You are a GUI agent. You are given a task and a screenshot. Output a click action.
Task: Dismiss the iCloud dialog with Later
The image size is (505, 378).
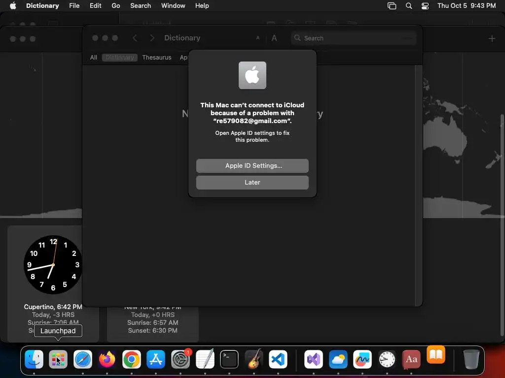(252, 182)
